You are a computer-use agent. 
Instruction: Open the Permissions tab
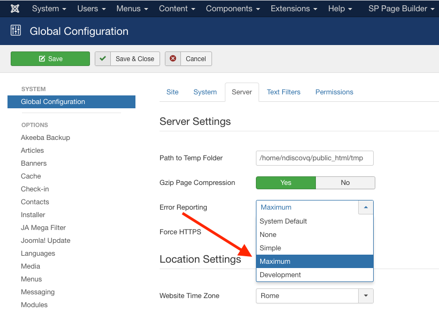[x=334, y=92]
